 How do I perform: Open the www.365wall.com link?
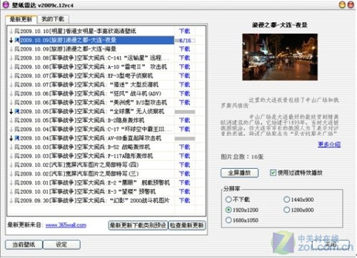66,225
